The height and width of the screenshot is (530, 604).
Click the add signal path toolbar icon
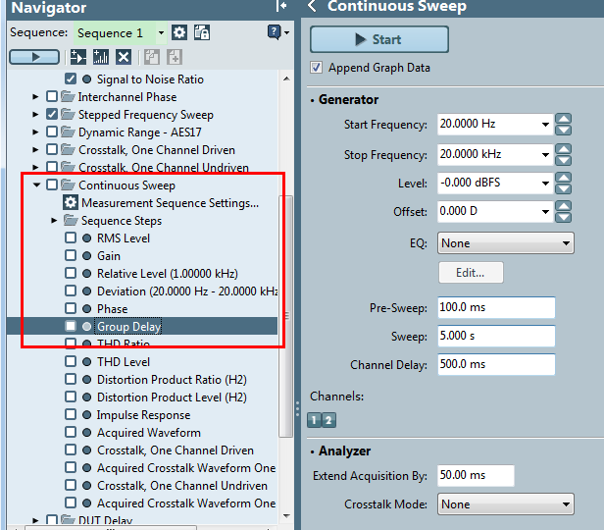[78, 58]
